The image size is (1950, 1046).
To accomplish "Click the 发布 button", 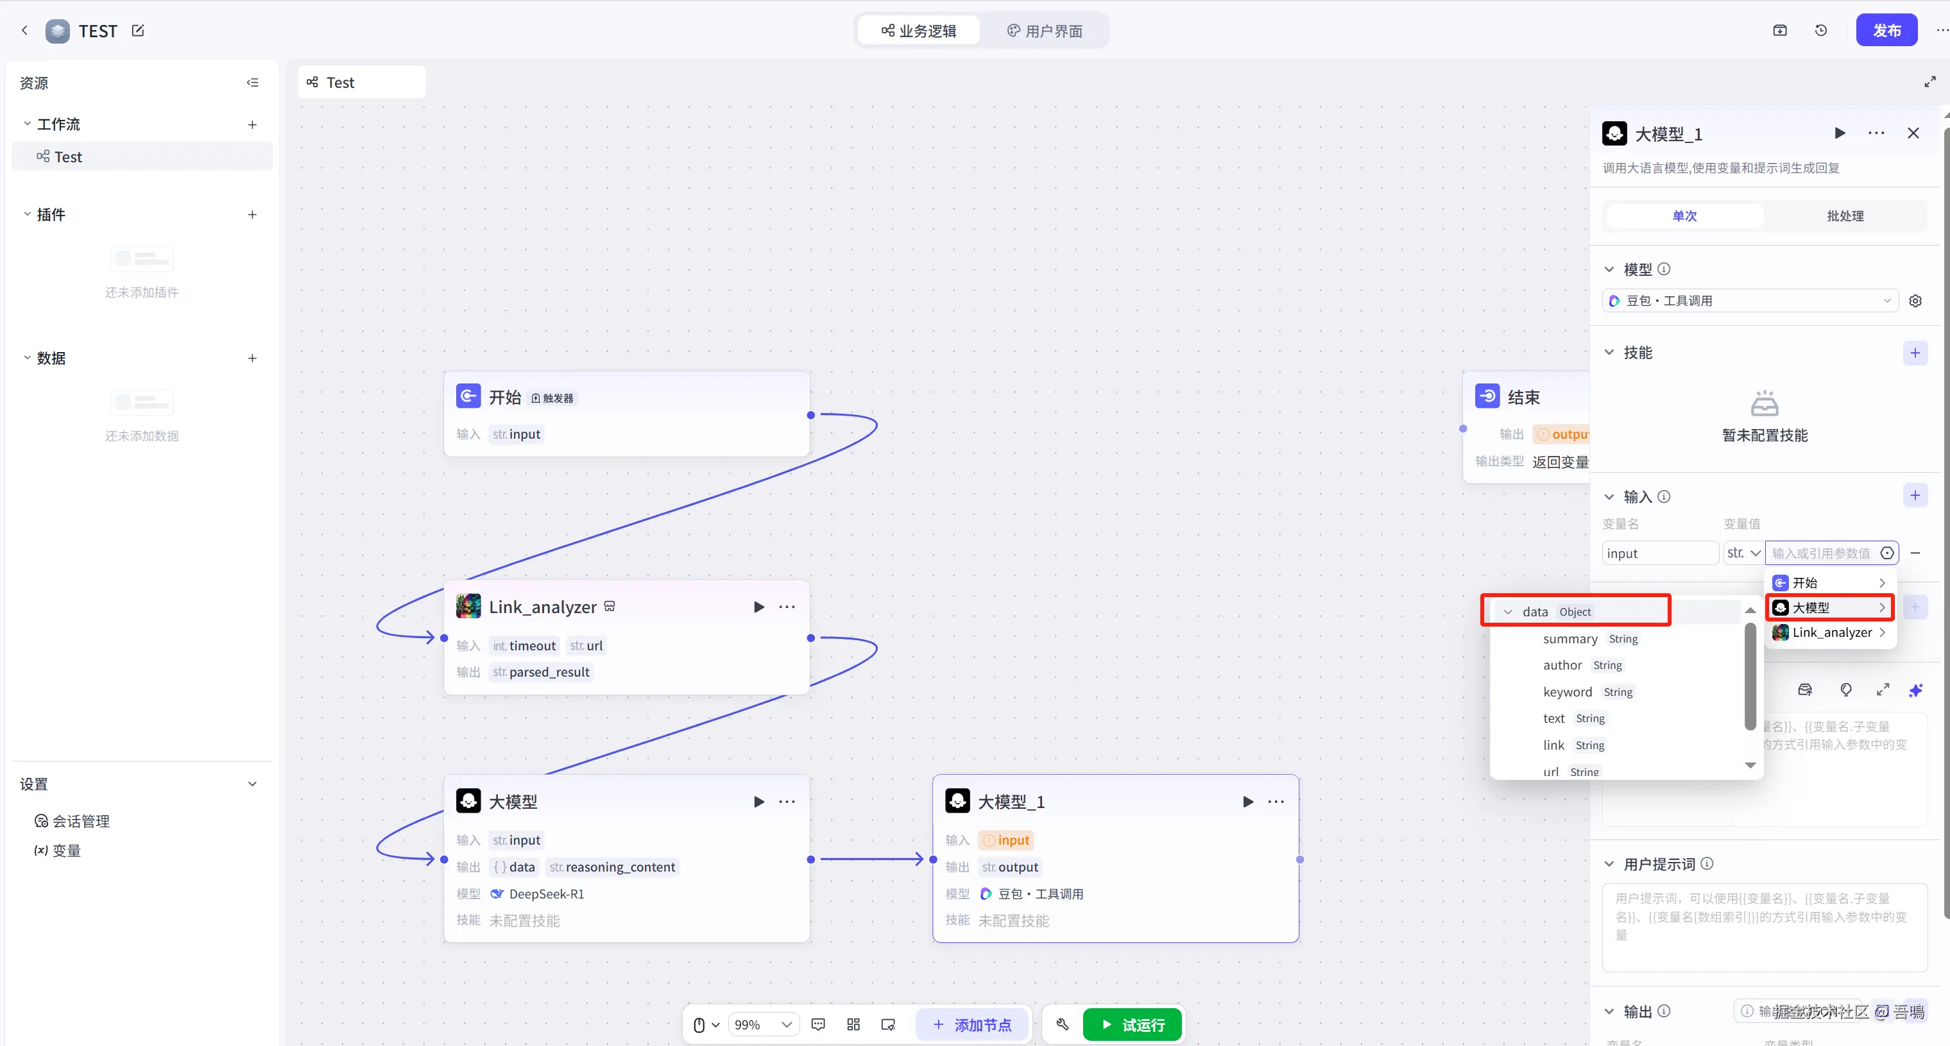I will 1886,31.
